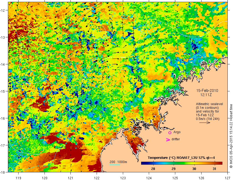Click the cyan 200 1000m depth contour line sample

115,165
